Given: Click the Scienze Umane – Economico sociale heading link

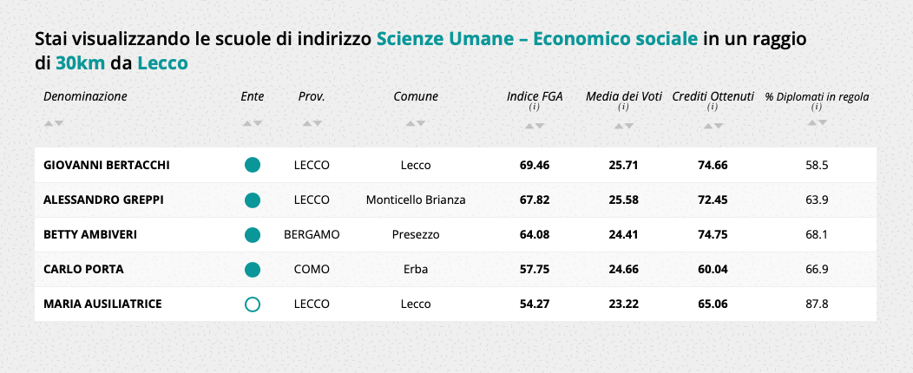Looking at the screenshot, I should pyautogui.click(x=537, y=39).
